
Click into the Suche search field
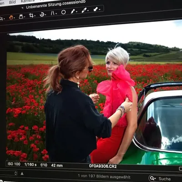165,179
